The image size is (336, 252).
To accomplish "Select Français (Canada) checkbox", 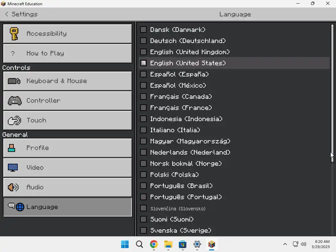I will click(x=143, y=96).
